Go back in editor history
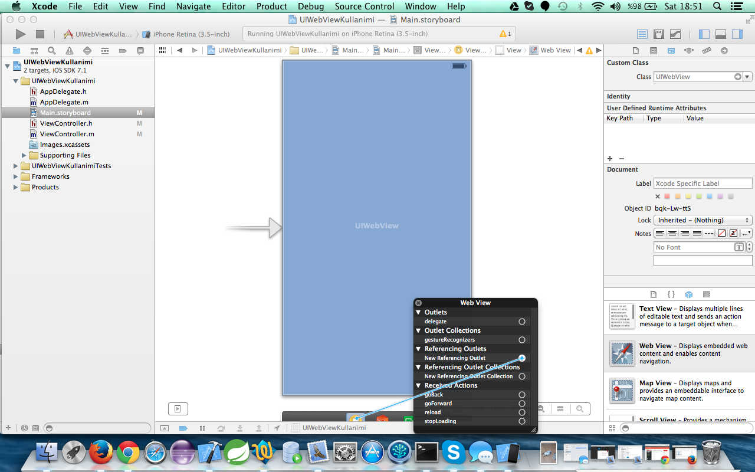 [x=179, y=50]
